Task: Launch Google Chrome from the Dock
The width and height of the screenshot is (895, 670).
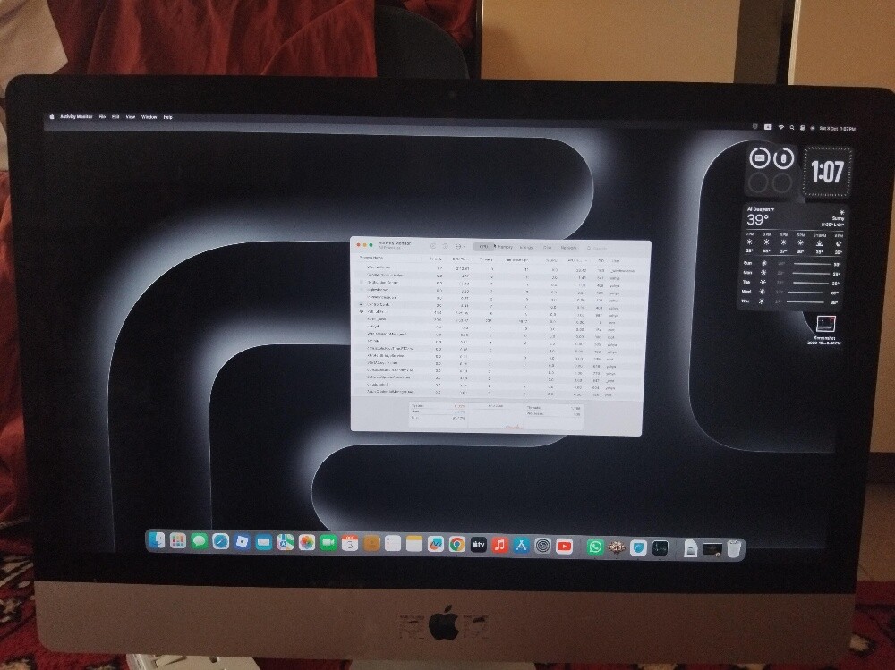Action: click(456, 545)
